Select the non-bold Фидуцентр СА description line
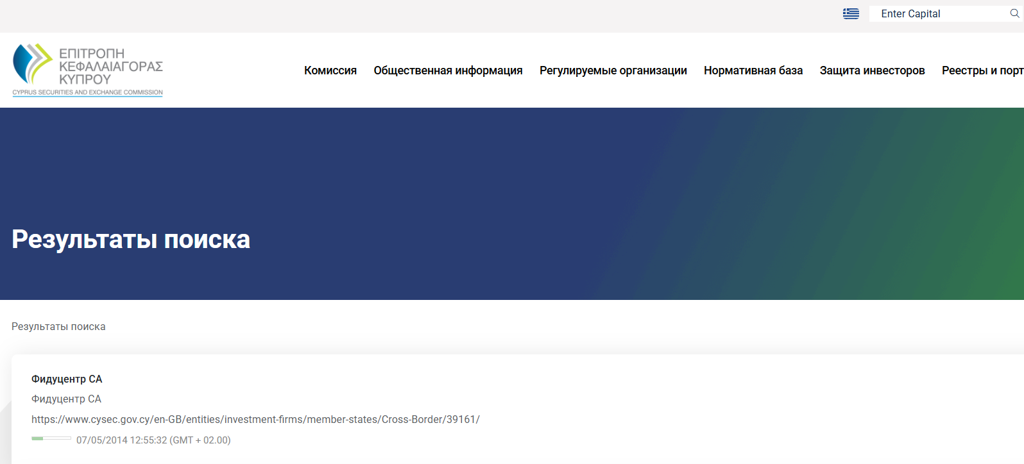1024x464 pixels. (66, 399)
